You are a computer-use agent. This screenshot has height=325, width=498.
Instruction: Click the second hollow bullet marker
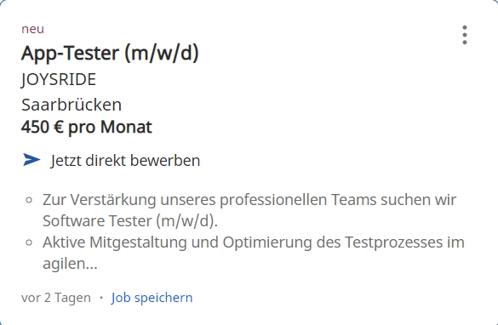pos(29,242)
